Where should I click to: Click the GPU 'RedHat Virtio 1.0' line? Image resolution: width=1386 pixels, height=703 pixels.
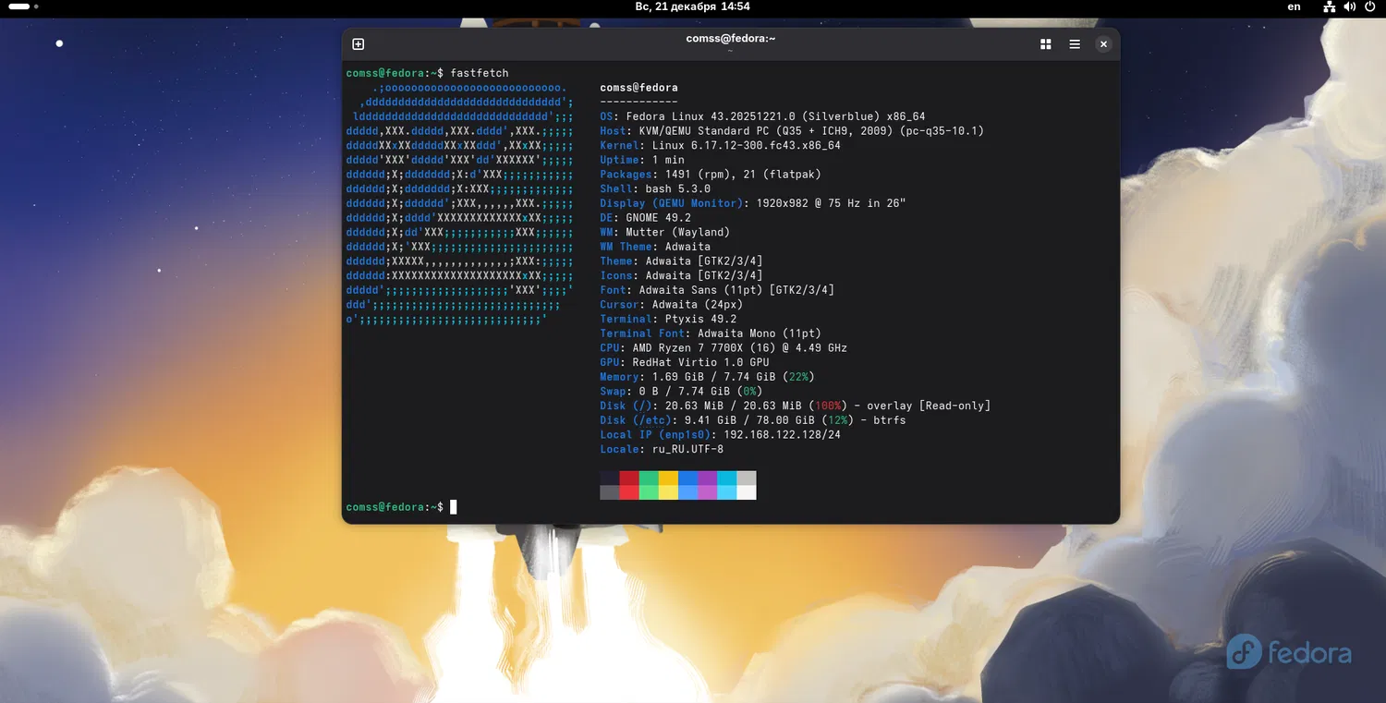685,363
